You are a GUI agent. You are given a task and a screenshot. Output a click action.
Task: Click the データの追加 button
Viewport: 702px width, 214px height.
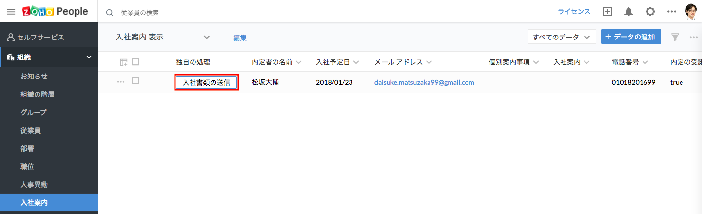tap(630, 37)
